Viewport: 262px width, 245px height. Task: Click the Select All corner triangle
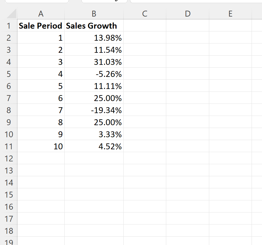[x=11, y=13]
